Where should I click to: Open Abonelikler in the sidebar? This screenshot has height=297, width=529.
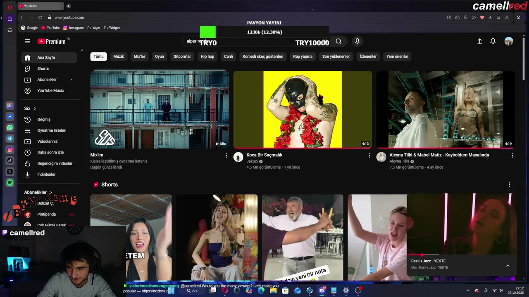pos(49,79)
